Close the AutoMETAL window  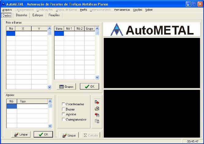click(200, 4)
